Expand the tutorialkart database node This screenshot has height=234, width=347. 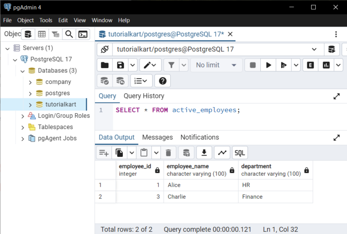coord(30,105)
